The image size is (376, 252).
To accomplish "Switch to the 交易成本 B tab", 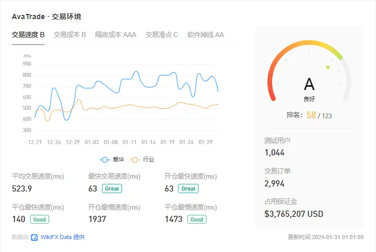I will (x=70, y=35).
